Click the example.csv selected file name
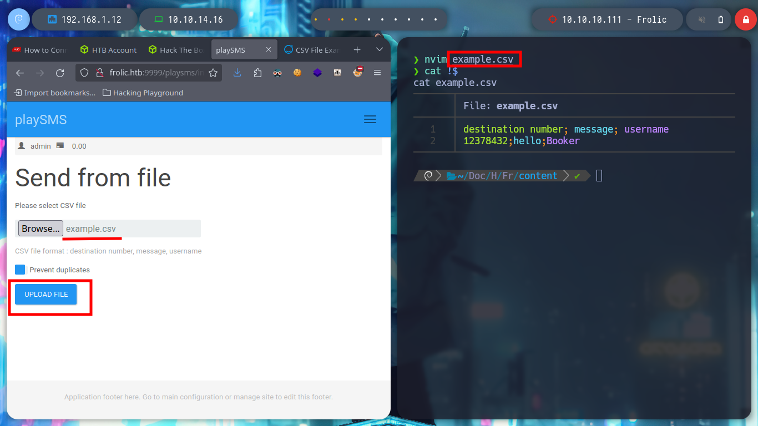This screenshot has height=426, width=758. pos(91,229)
